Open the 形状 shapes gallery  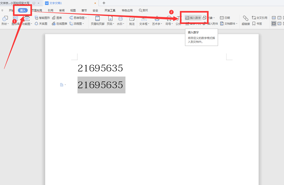coord(5,20)
